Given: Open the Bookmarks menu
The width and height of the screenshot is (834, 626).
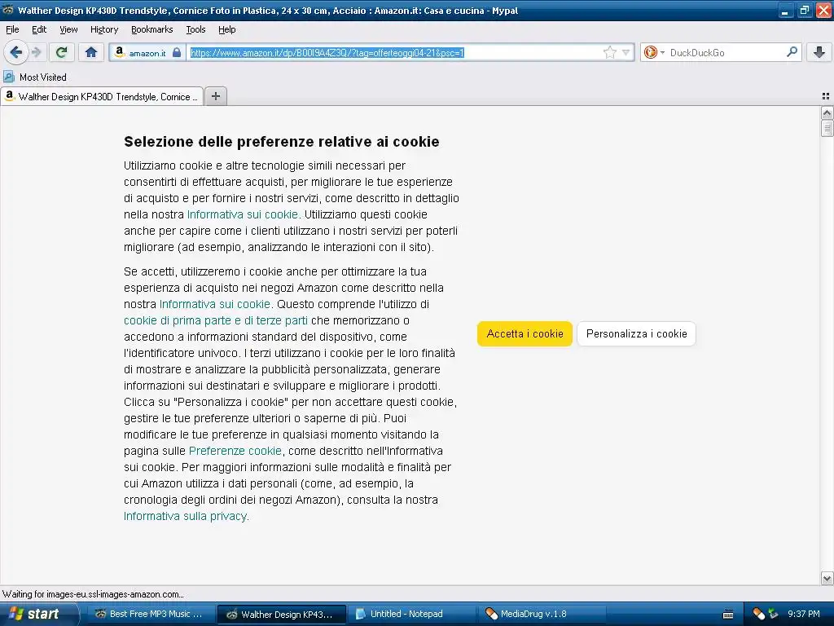Looking at the screenshot, I should [x=152, y=29].
